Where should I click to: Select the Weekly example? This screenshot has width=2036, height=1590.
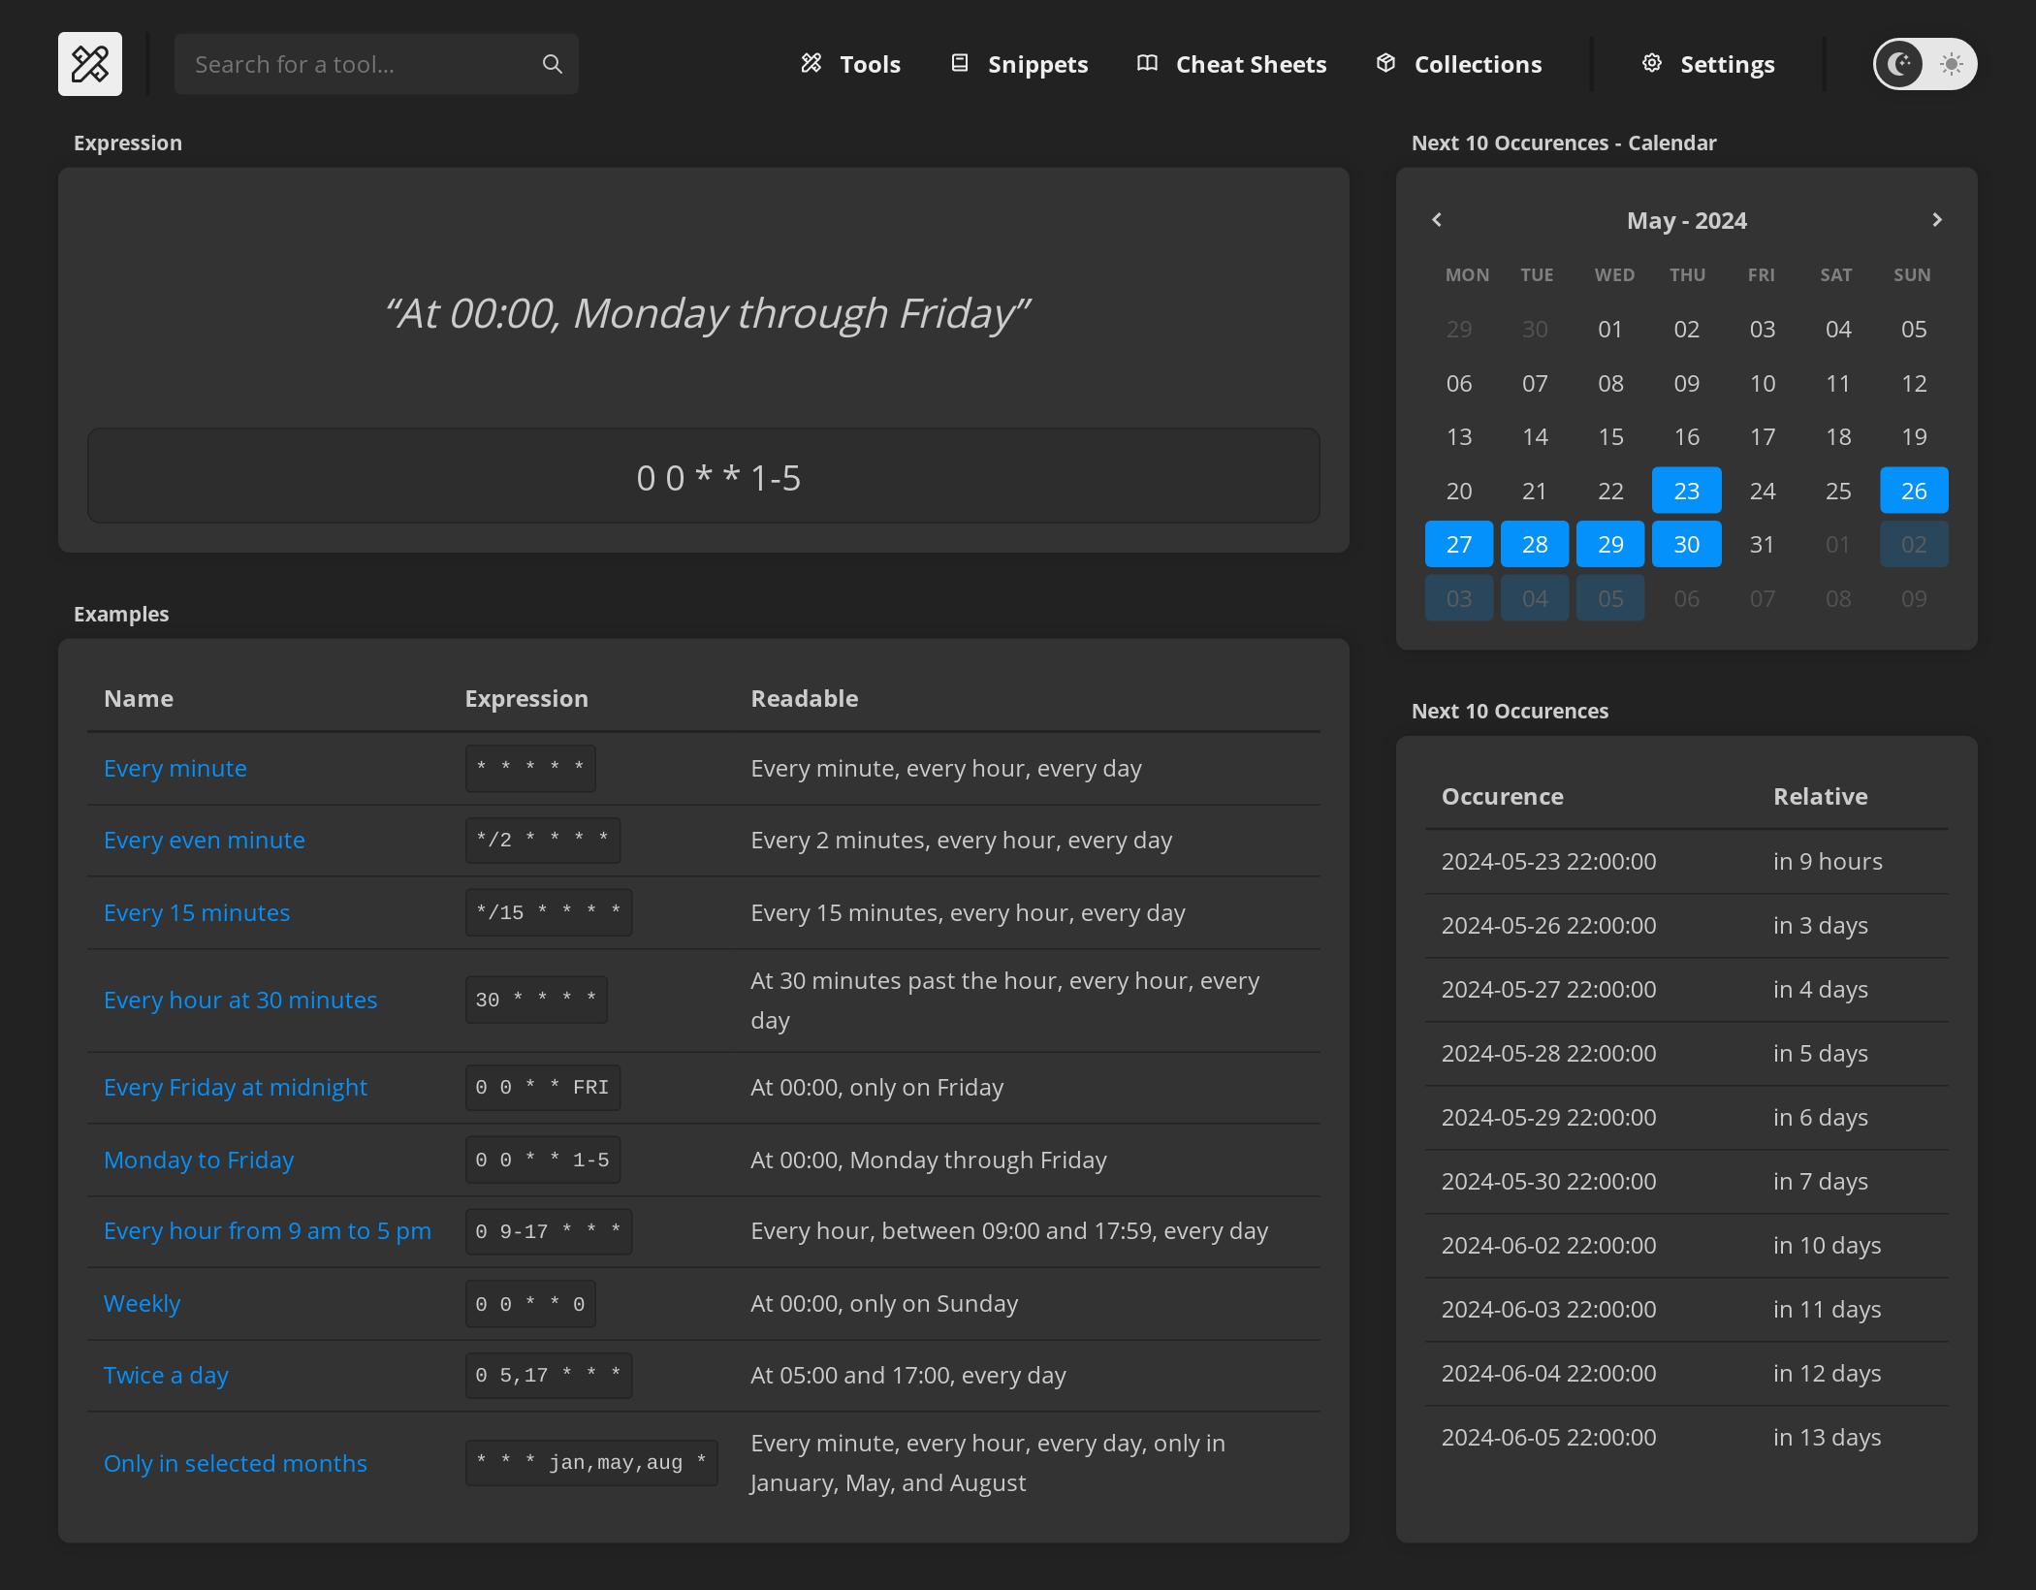[x=143, y=1303]
